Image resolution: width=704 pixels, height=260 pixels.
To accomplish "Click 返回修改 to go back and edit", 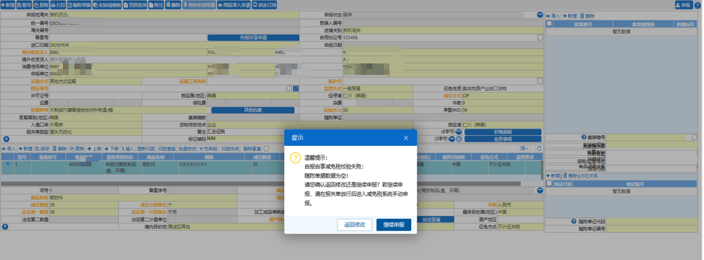I will (x=355, y=224).
